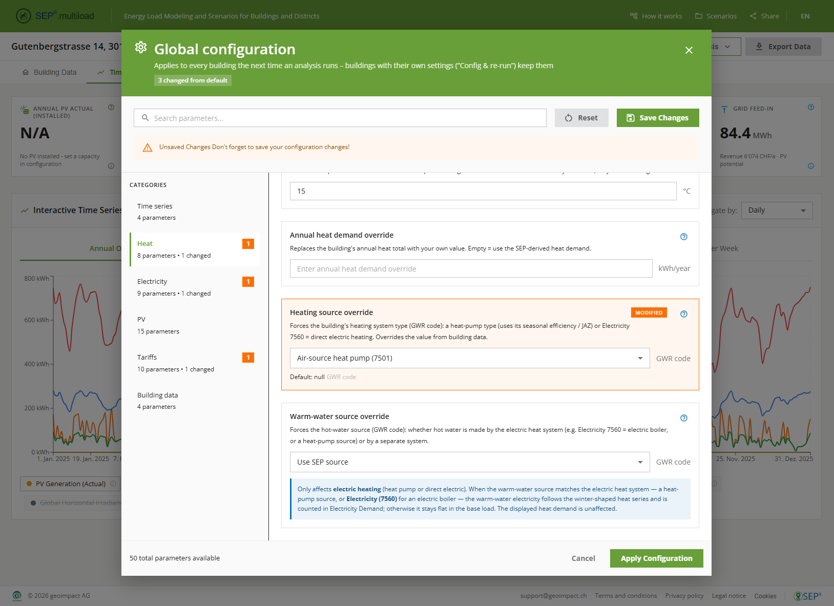The height and width of the screenshot is (606, 834).
Task: Open the Legal notice link
Action: pyautogui.click(x=729, y=596)
